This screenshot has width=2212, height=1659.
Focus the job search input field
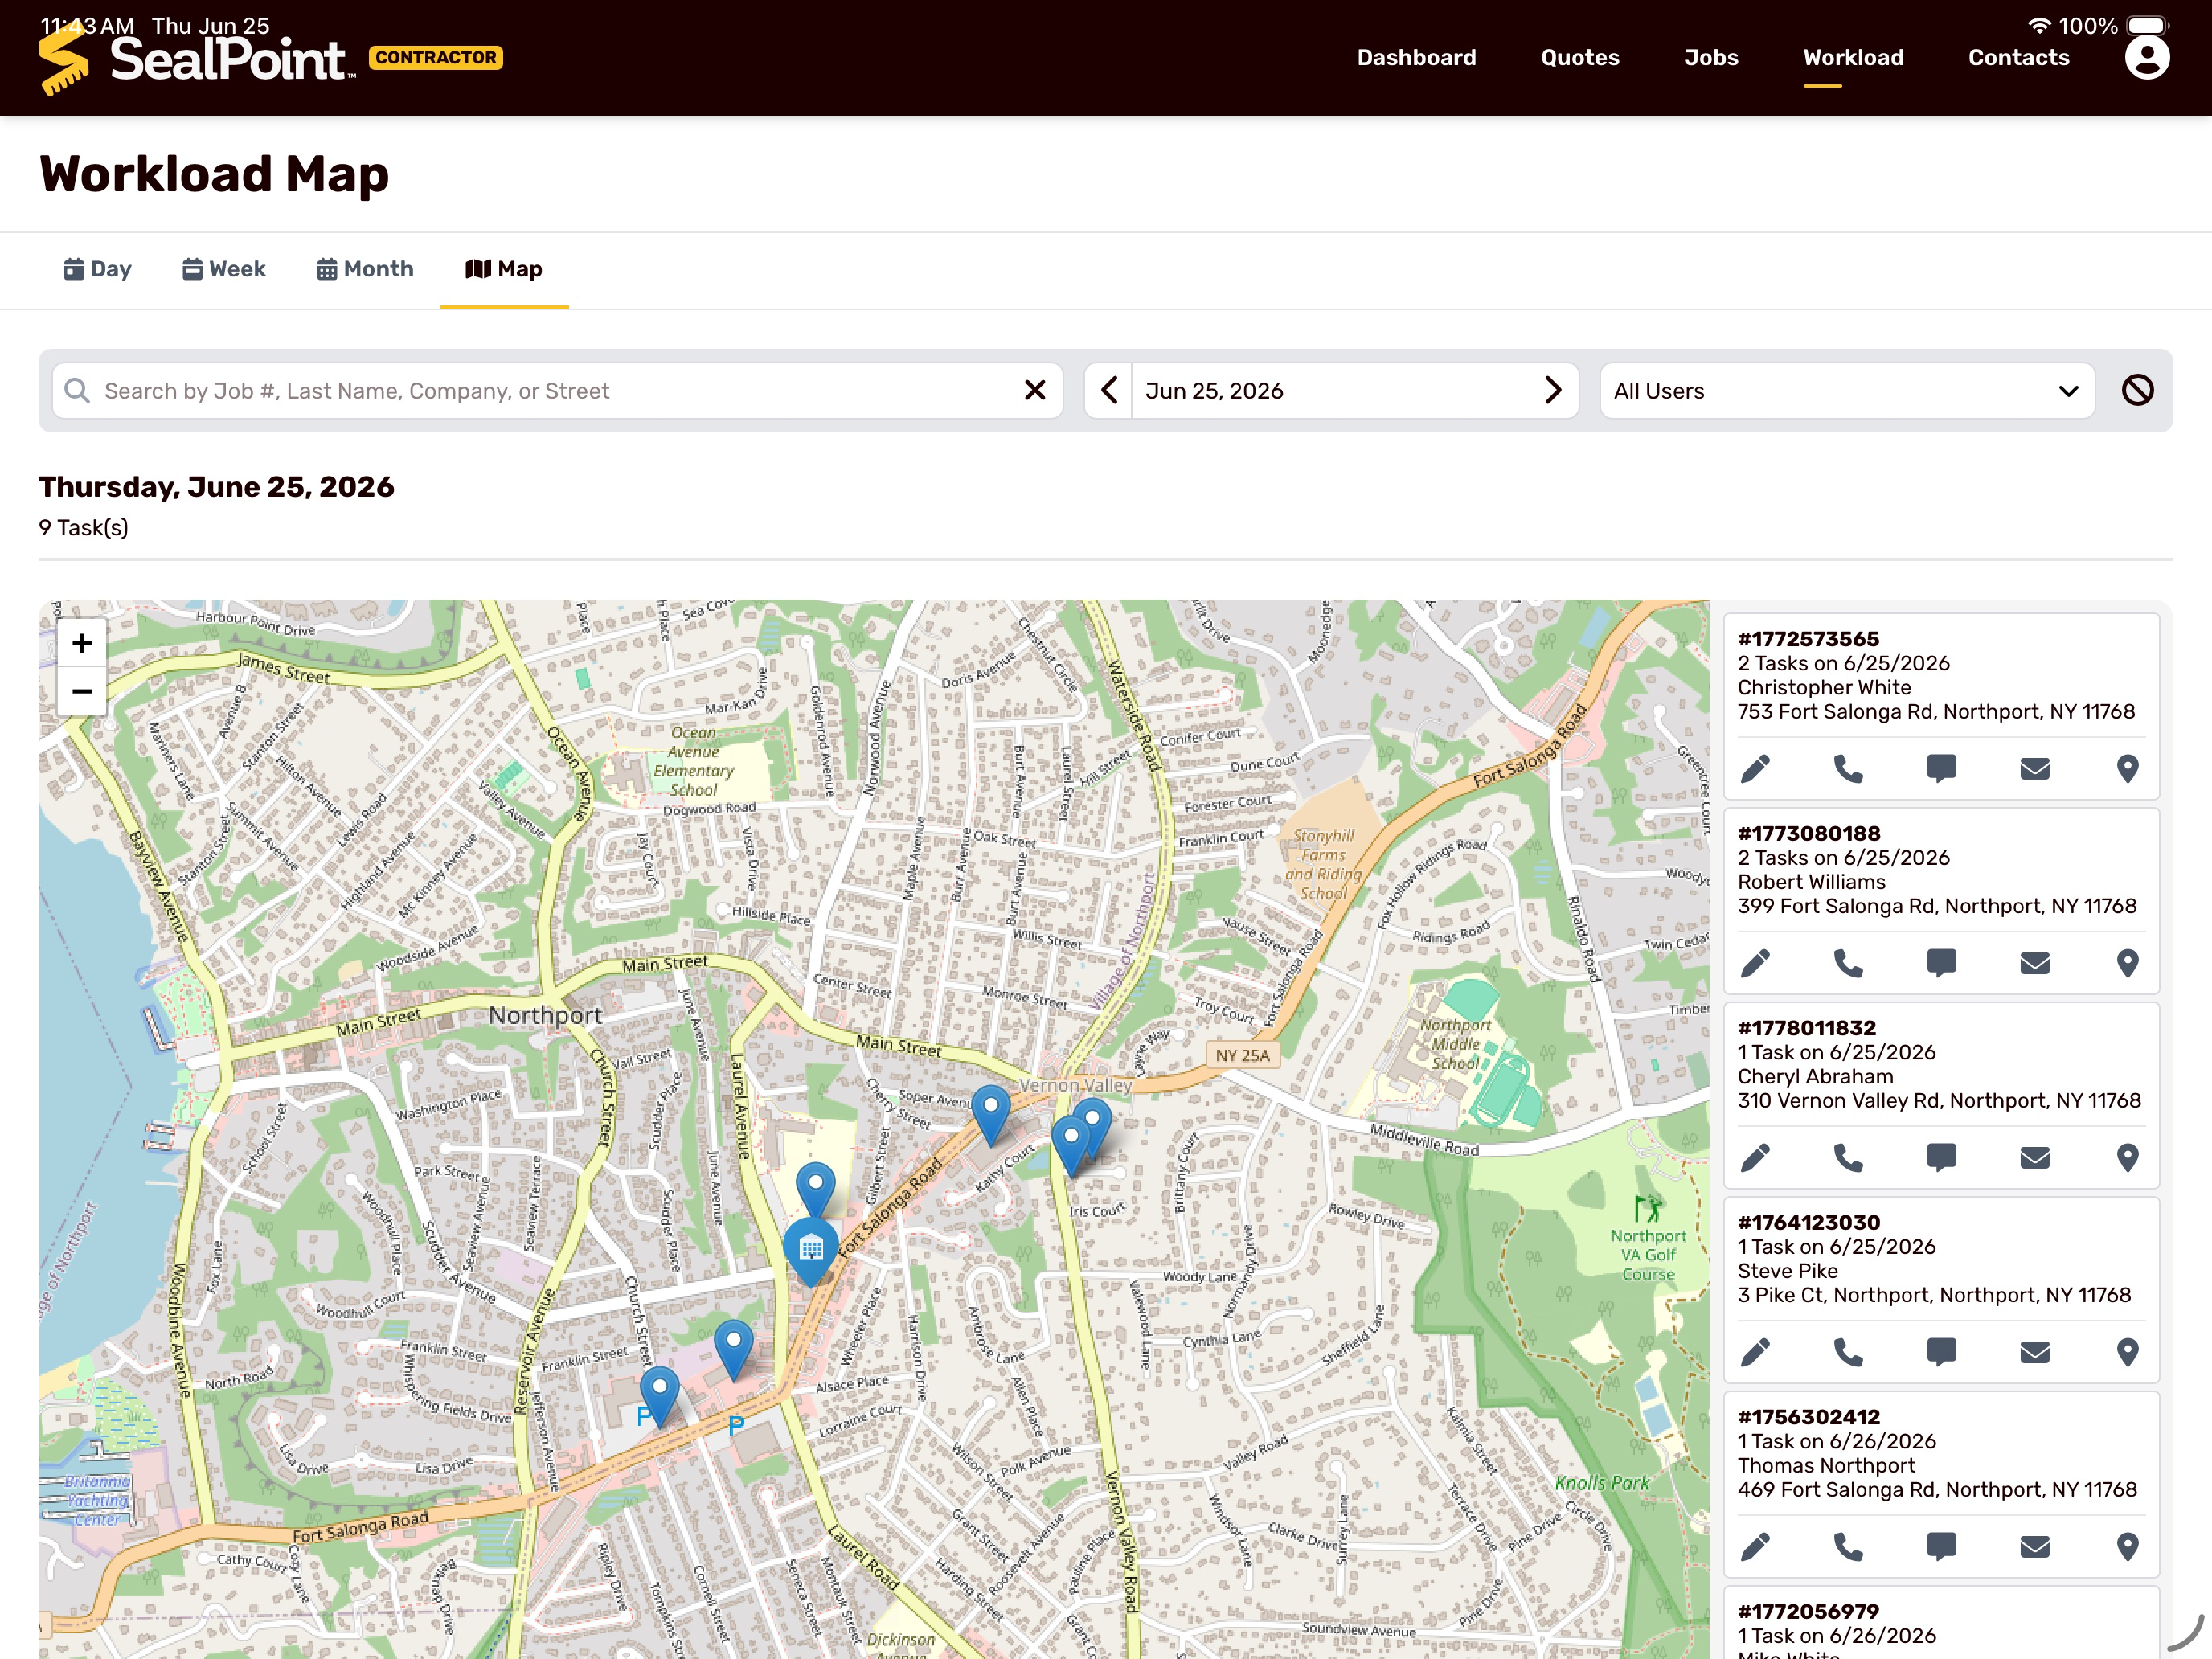557,390
